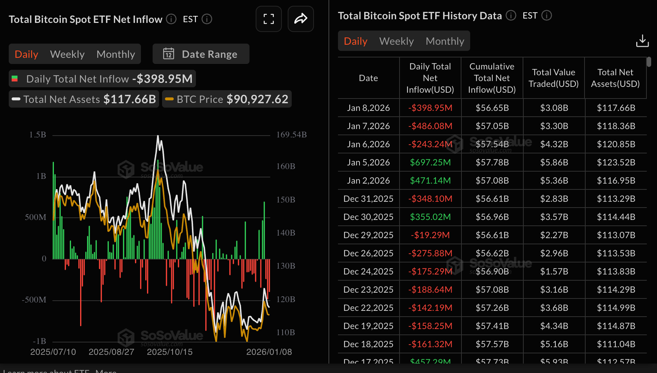Click the calendar icon in Date Range button
This screenshot has width=657, height=373.
tap(168, 54)
